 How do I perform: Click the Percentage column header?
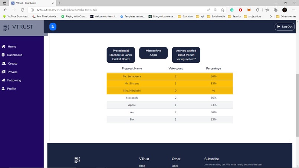click(213, 68)
